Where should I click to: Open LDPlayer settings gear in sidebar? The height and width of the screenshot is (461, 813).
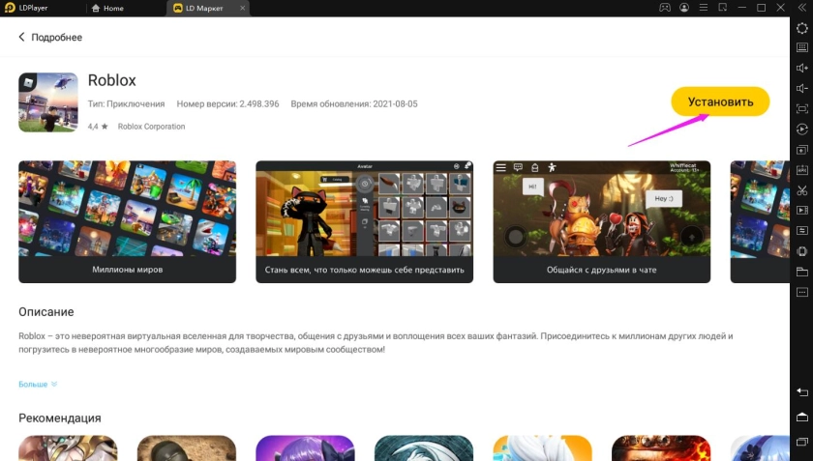click(802, 28)
